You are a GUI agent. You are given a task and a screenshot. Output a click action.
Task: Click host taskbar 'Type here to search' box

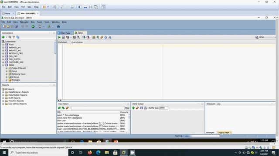[38, 153]
